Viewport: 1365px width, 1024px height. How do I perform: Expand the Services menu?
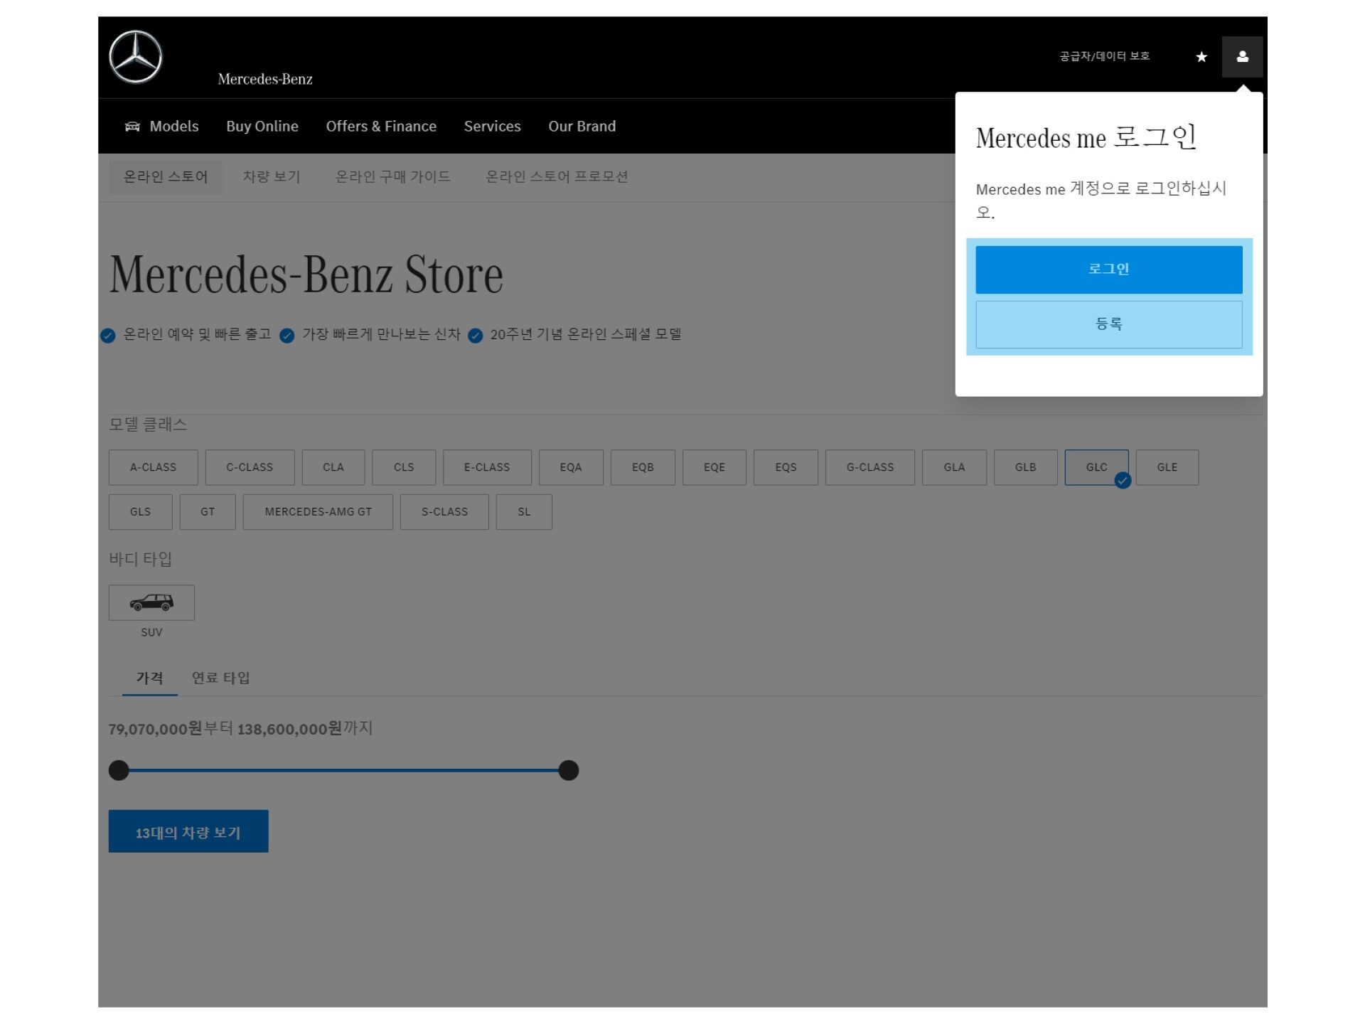pyautogui.click(x=492, y=127)
